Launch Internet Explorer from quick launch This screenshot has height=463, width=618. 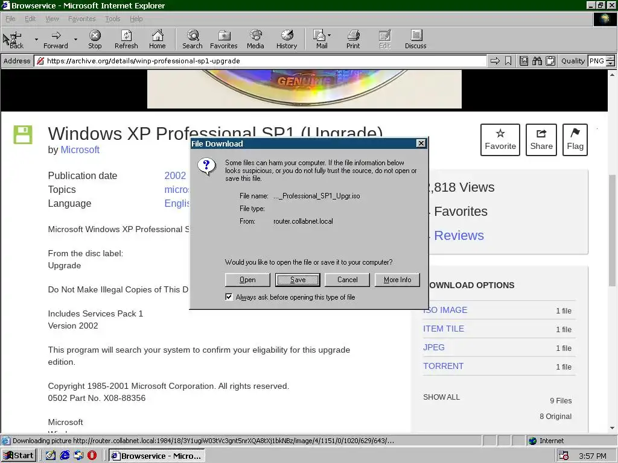(x=65, y=456)
